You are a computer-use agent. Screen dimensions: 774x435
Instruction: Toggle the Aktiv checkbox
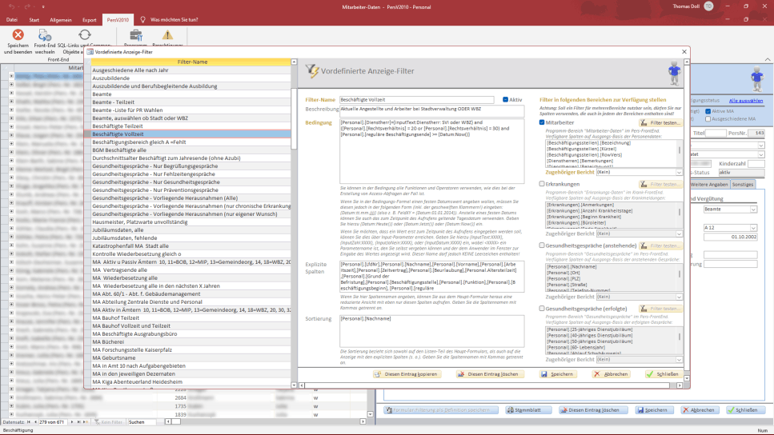click(506, 100)
